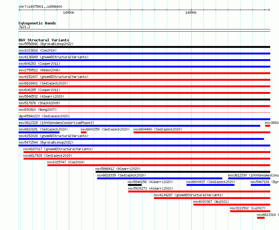Open nsv6618339 (Sedlazeck2020) variant
The image size is (279, 230).
pos(121,175)
